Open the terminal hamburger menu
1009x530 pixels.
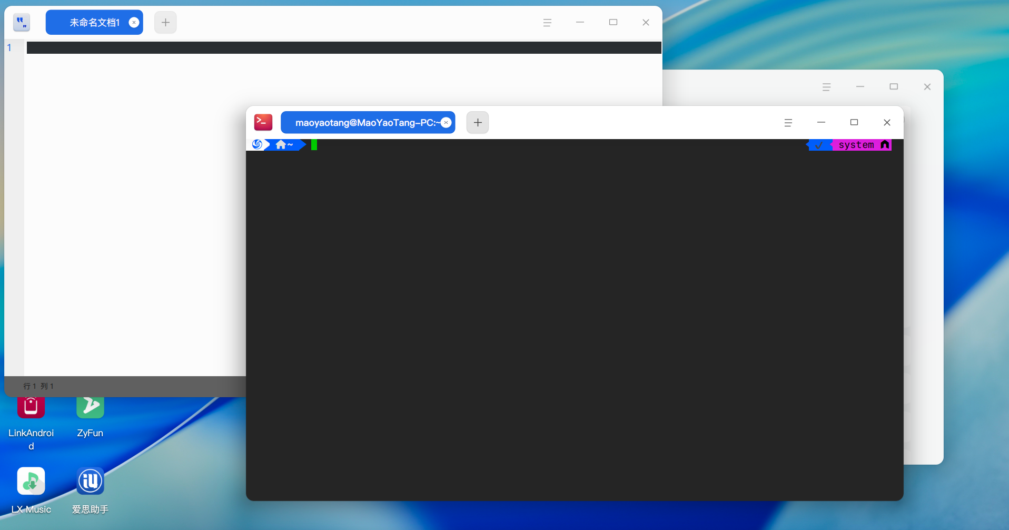(788, 122)
